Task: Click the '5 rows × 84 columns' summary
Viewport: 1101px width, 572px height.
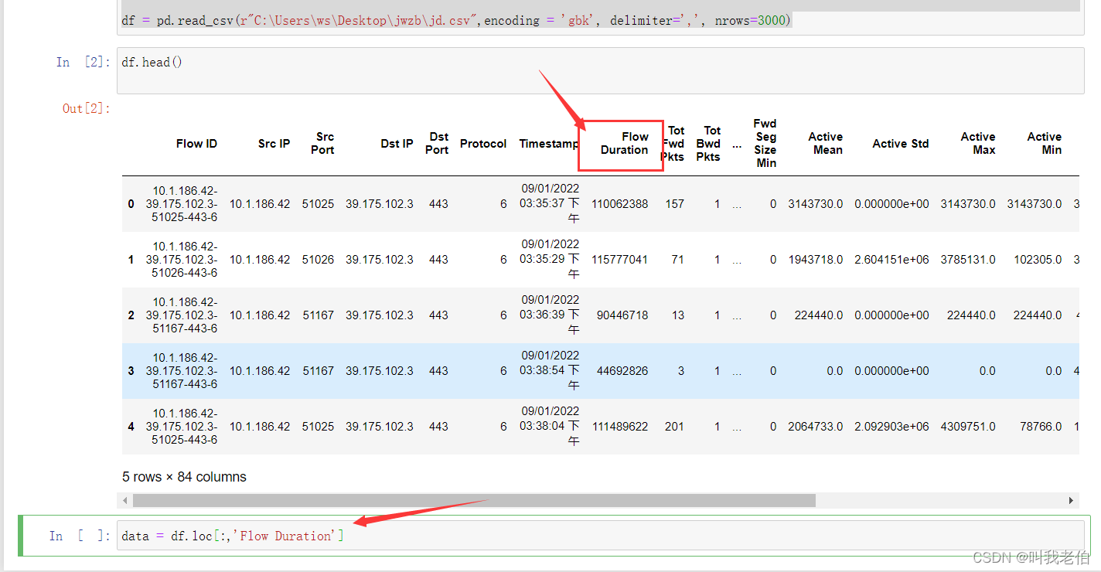Action: tap(184, 477)
